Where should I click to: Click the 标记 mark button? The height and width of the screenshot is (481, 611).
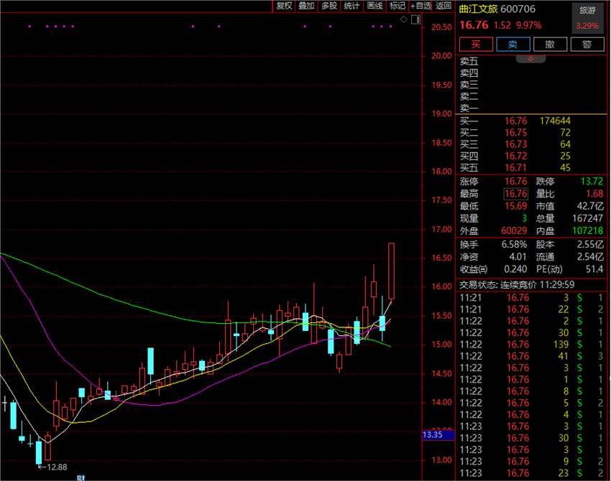pyautogui.click(x=397, y=6)
